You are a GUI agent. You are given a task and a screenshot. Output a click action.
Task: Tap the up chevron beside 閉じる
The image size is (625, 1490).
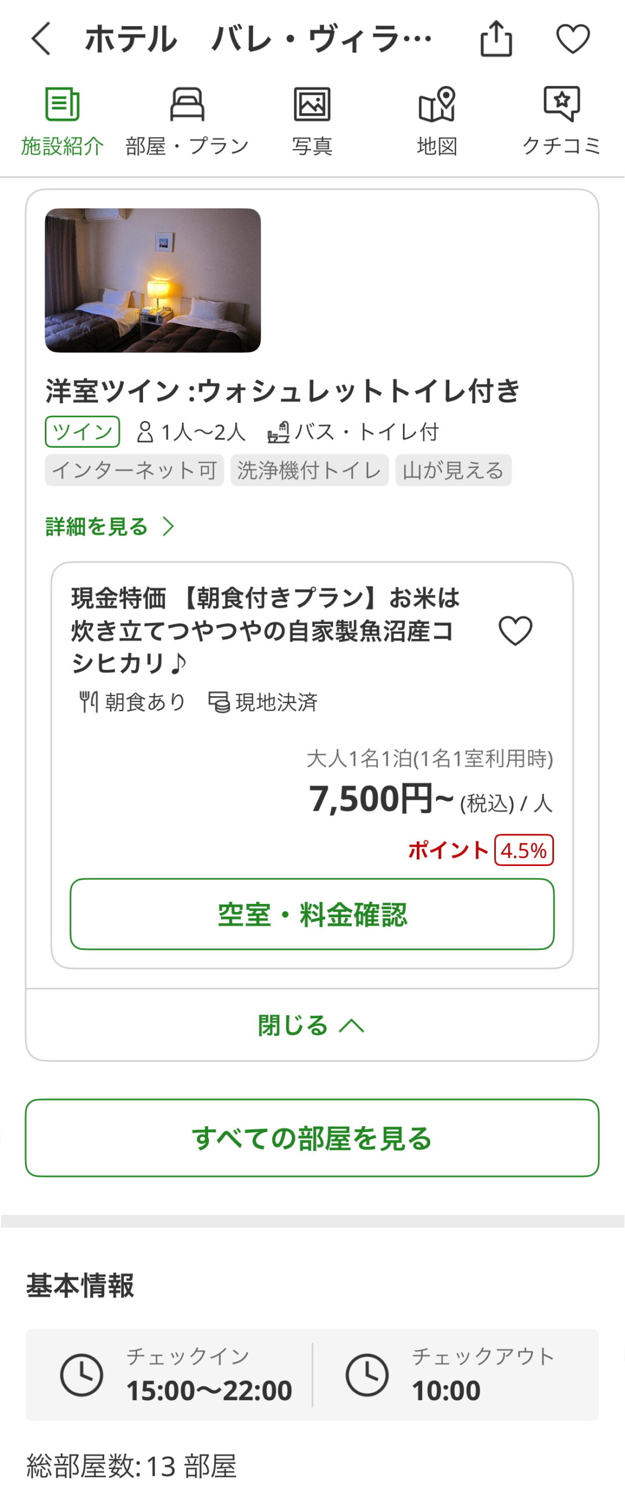(352, 1025)
